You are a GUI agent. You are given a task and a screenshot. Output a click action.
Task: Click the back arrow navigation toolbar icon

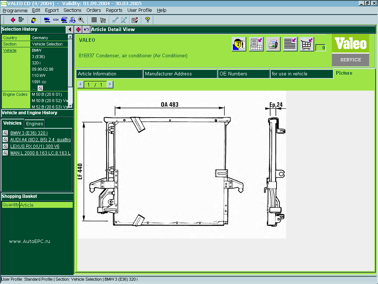pyautogui.click(x=13, y=20)
